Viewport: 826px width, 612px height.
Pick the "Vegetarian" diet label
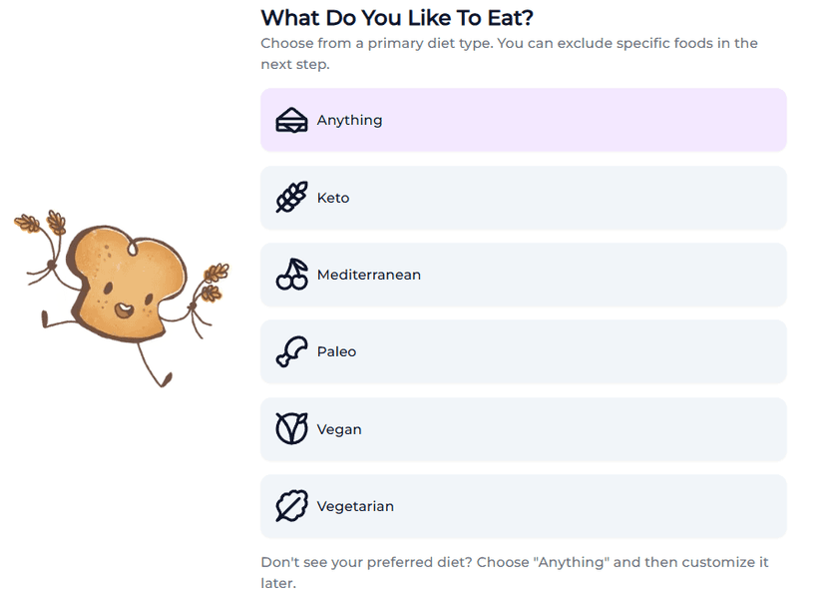pyautogui.click(x=355, y=506)
